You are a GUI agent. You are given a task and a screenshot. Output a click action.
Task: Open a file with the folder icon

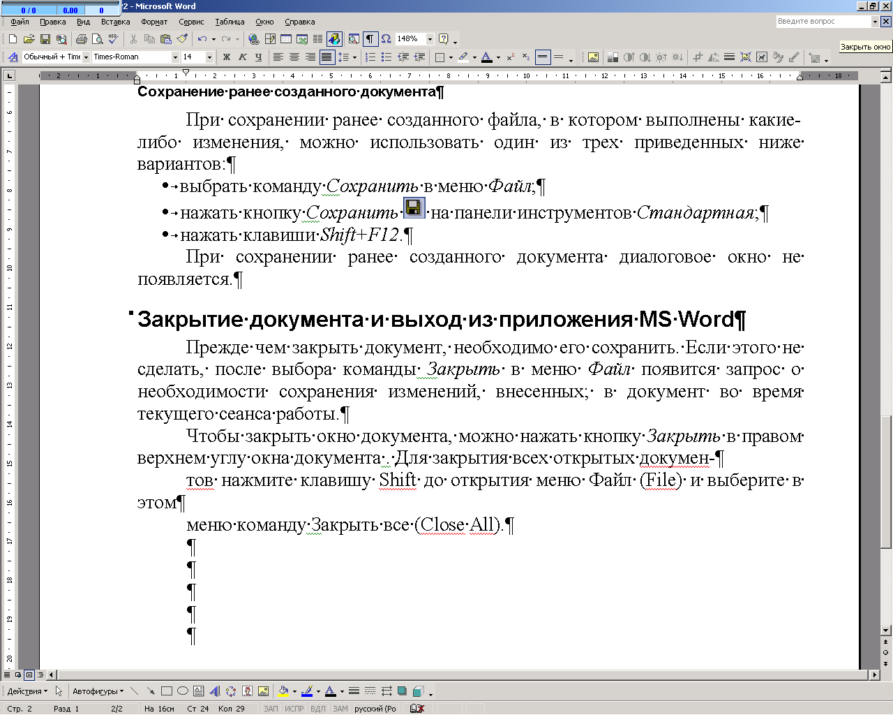[x=29, y=39]
